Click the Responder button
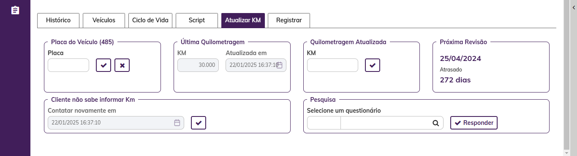 click(474, 123)
